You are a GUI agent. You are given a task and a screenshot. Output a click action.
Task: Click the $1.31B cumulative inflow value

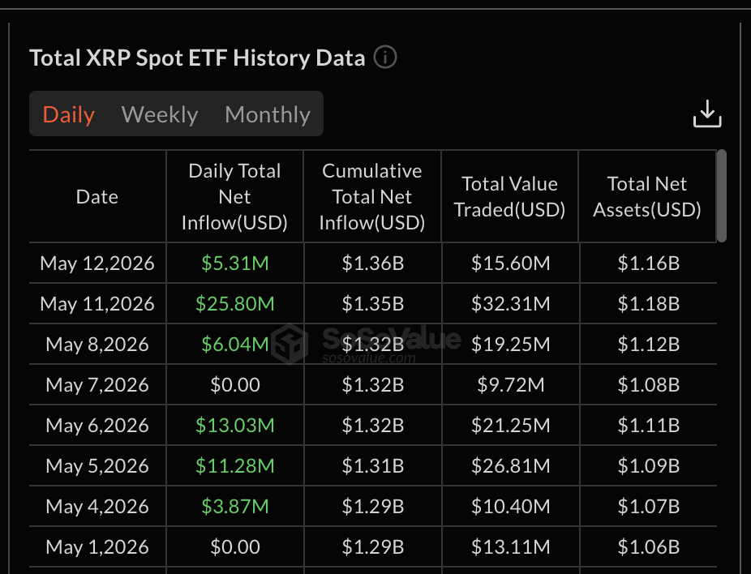click(x=372, y=466)
